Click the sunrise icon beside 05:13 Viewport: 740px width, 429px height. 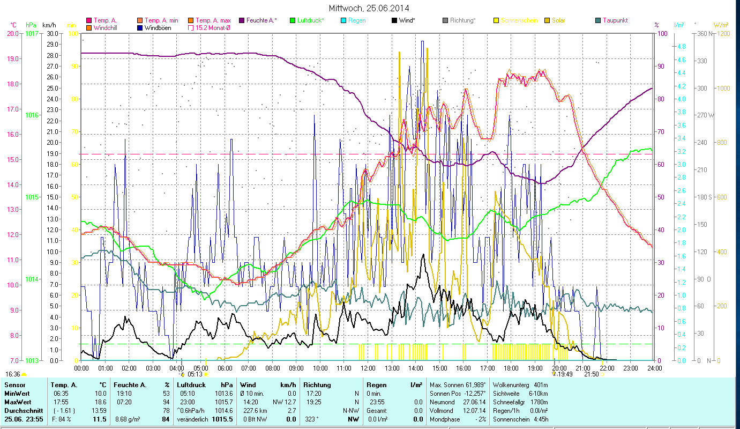point(206,374)
